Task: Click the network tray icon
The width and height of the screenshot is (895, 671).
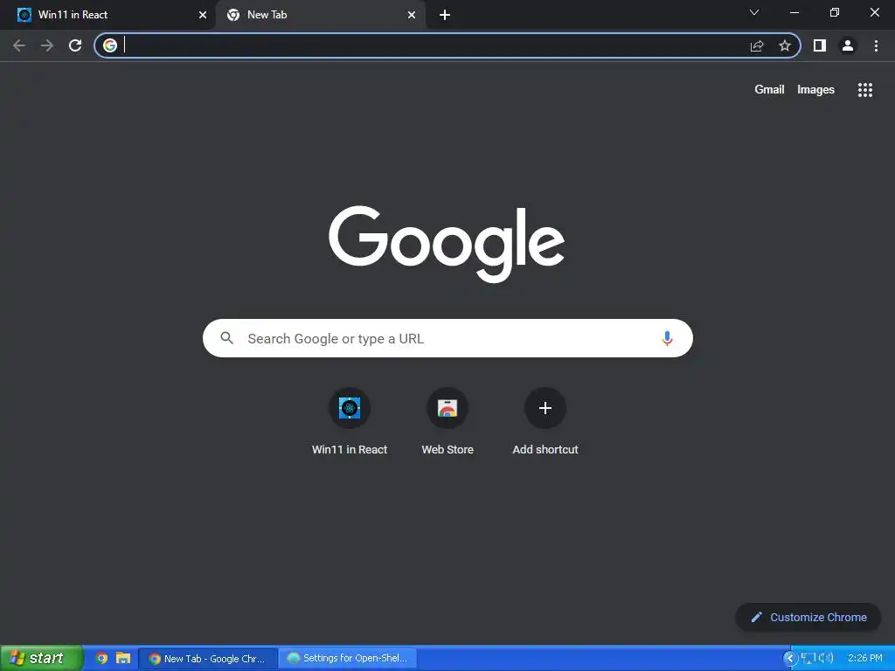Action: [x=807, y=659]
